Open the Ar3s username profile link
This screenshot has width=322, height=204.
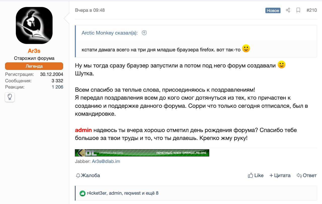pyautogui.click(x=34, y=51)
